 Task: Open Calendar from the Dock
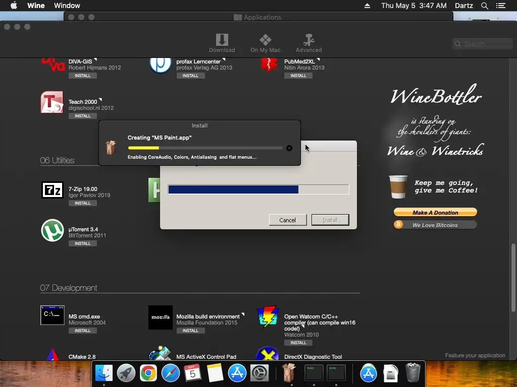point(192,373)
